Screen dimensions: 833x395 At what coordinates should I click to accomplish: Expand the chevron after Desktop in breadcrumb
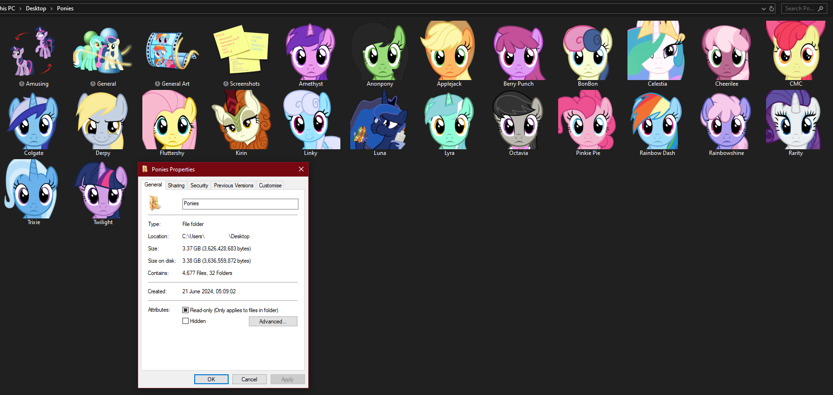(x=51, y=8)
